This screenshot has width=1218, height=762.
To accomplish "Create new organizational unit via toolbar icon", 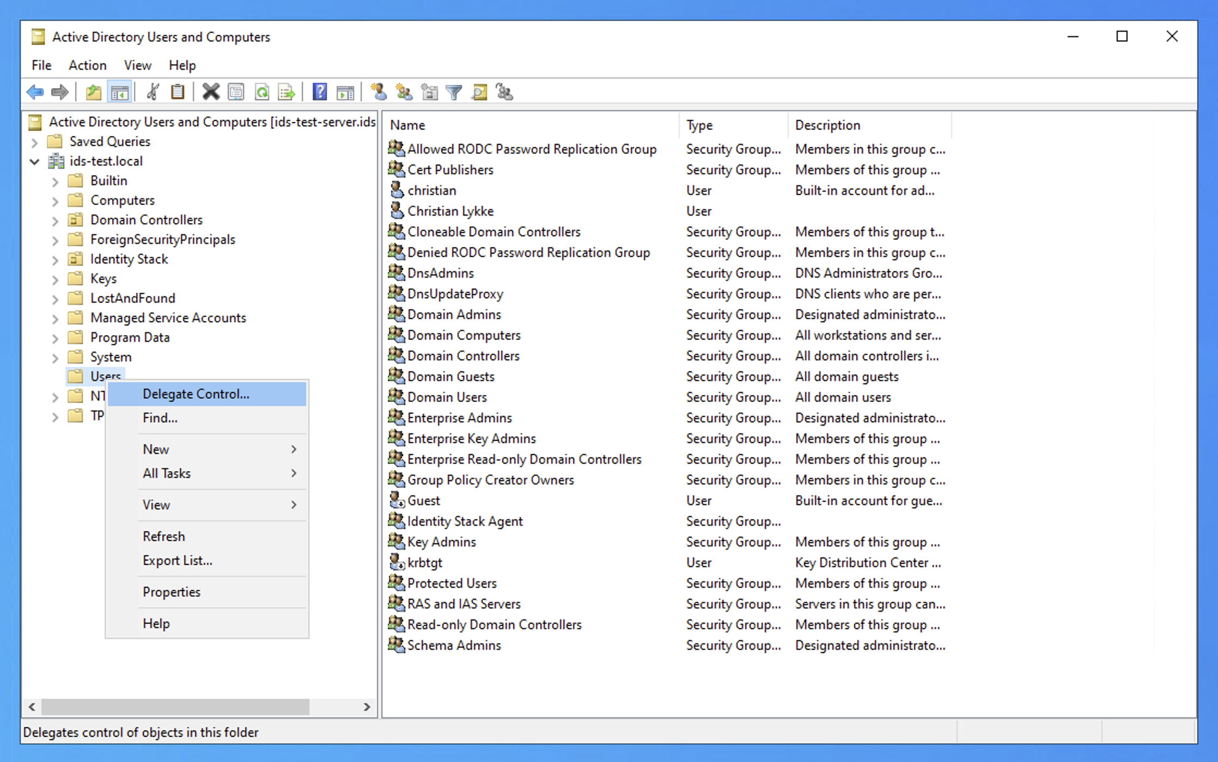I will click(x=429, y=92).
